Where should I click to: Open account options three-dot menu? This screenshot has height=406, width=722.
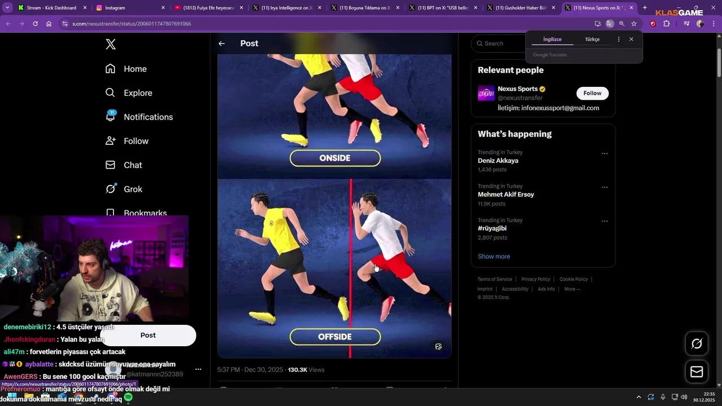click(x=198, y=369)
